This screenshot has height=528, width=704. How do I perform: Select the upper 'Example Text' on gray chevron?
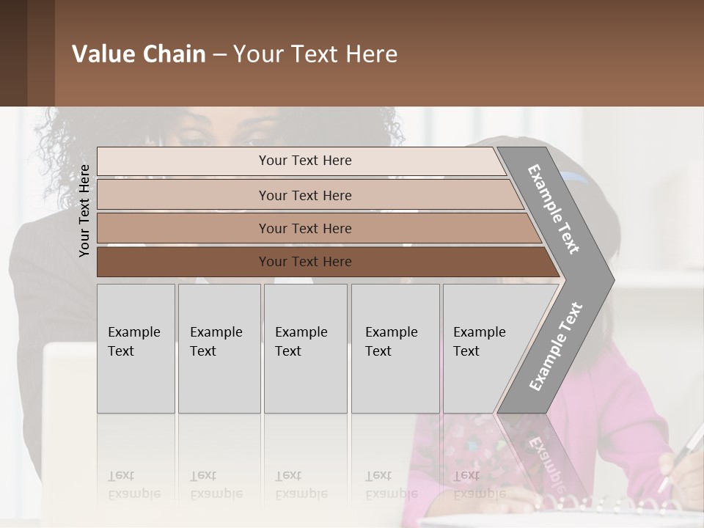click(x=553, y=209)
